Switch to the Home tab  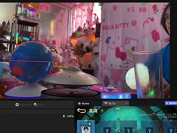point(84,103)
